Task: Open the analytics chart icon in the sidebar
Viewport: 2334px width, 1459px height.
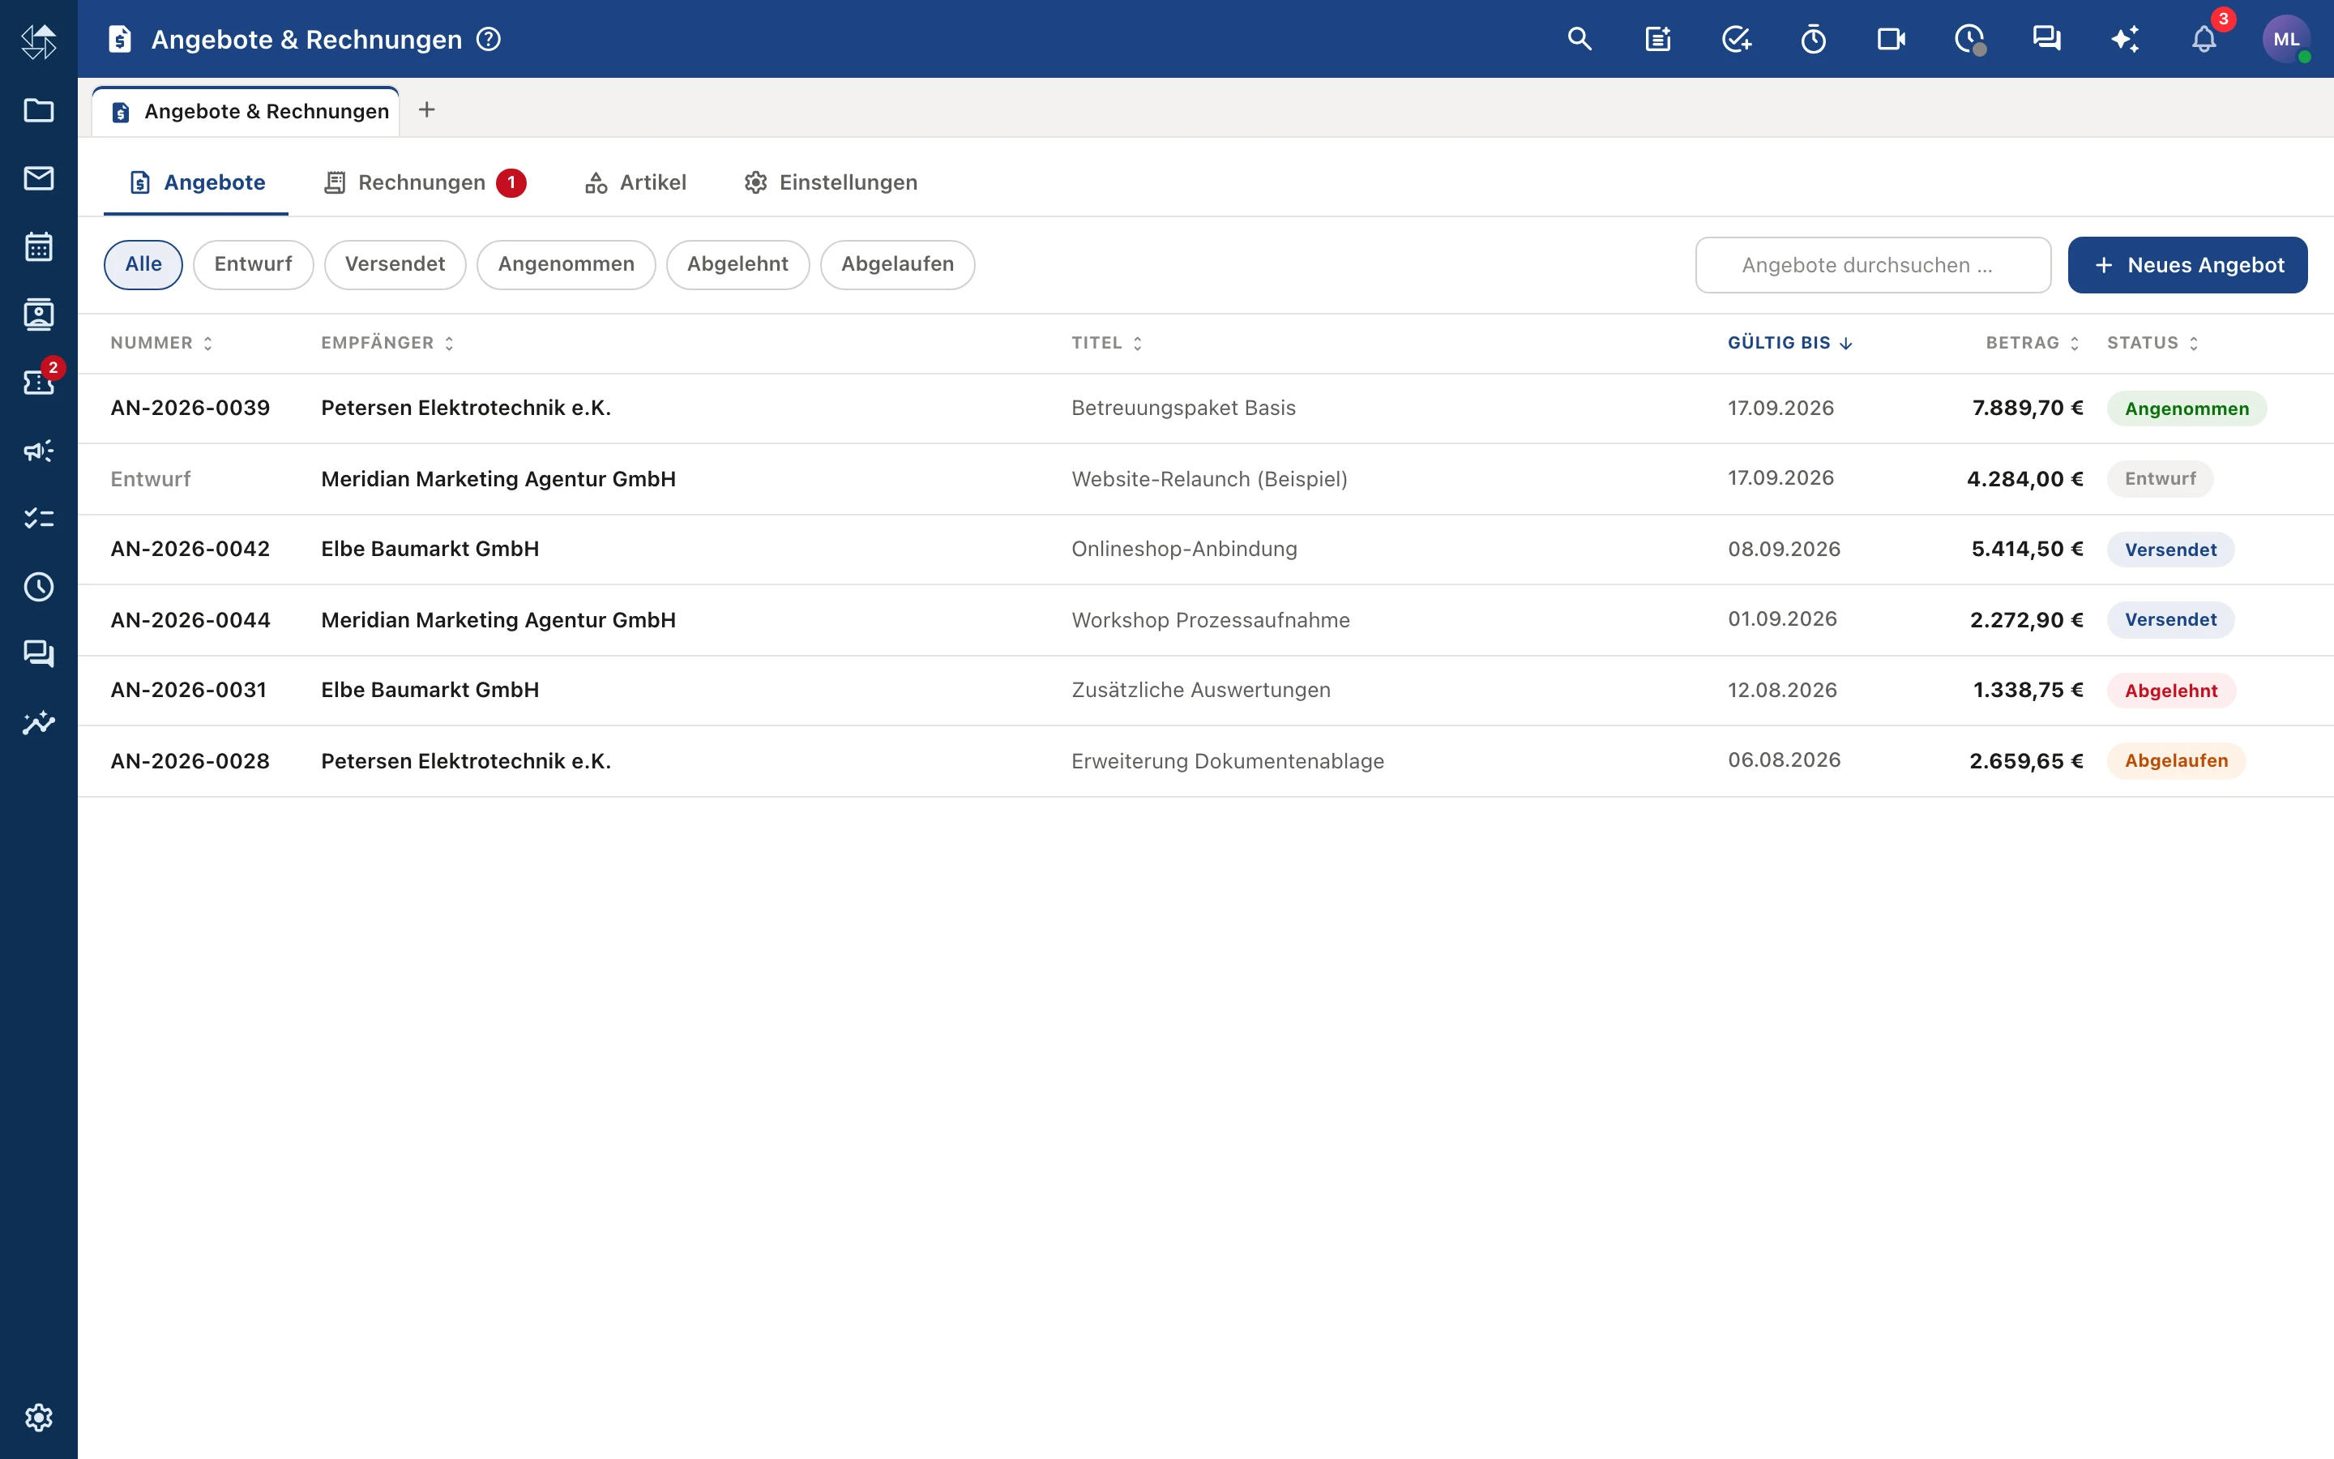Action: 39,723
